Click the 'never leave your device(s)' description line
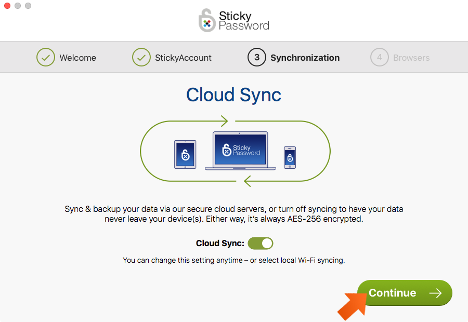Screen dimensions: 468x322 tap(233, 219)
